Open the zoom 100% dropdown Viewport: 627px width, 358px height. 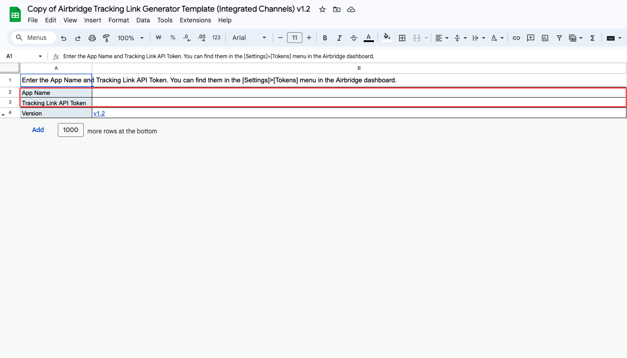tap(131, 38)
